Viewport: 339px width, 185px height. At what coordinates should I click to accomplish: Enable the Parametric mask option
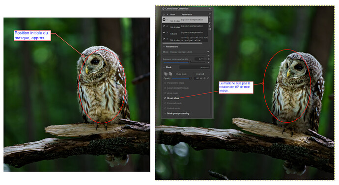[x=165, y=83]
